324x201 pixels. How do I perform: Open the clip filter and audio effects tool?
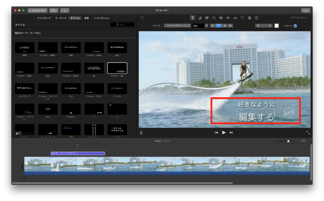pos(249,18)
